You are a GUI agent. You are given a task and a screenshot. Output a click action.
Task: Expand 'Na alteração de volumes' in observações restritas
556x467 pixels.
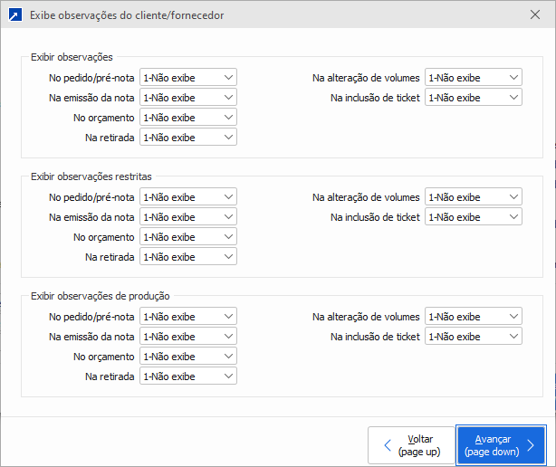474,197
